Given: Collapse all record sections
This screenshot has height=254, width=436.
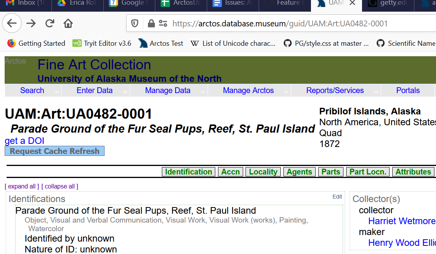Looking at the screenshot, I should [60, 186].
